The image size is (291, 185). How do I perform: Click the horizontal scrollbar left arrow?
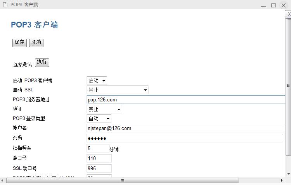point(2,180)
